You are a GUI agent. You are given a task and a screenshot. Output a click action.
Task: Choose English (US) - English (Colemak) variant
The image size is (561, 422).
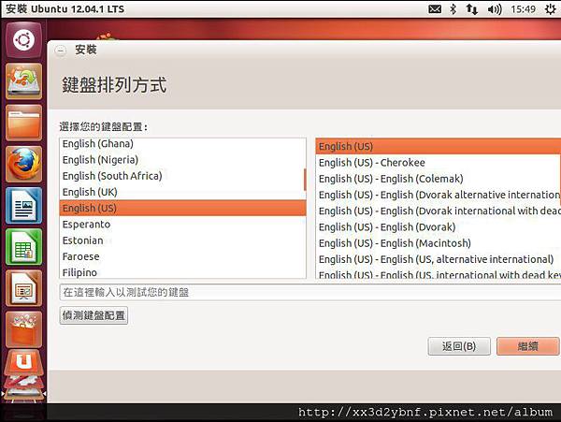coord(439,179)
